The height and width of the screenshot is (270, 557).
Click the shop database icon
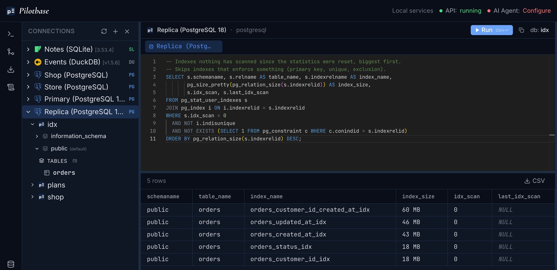pyautogui.click(x=41, y=197)
